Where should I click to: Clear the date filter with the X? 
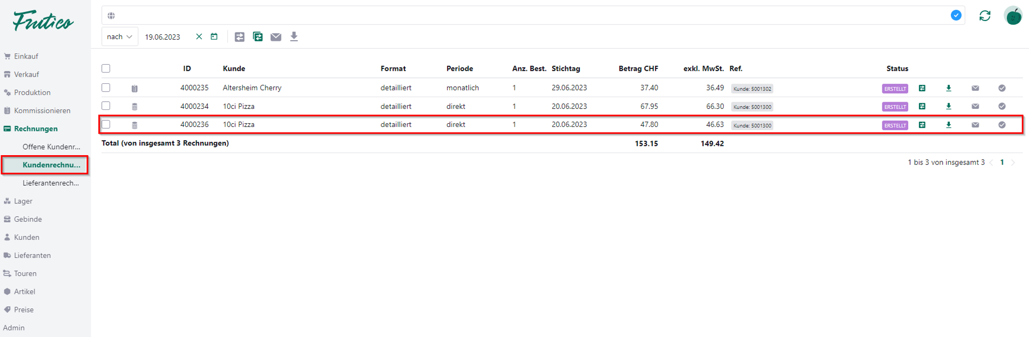[x=199, y=36]
